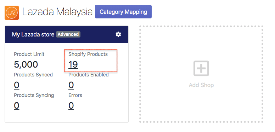Click the Product Limit label
The height and width of the screenshot is (132, 275).
[29, 54]
